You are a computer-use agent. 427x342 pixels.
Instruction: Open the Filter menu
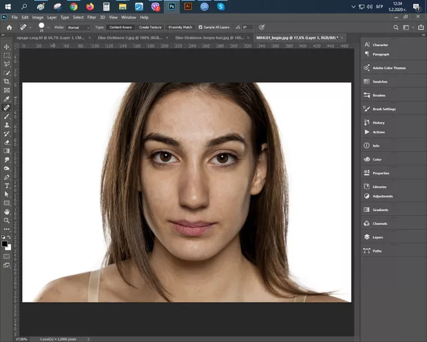click(x=92, y=17)
